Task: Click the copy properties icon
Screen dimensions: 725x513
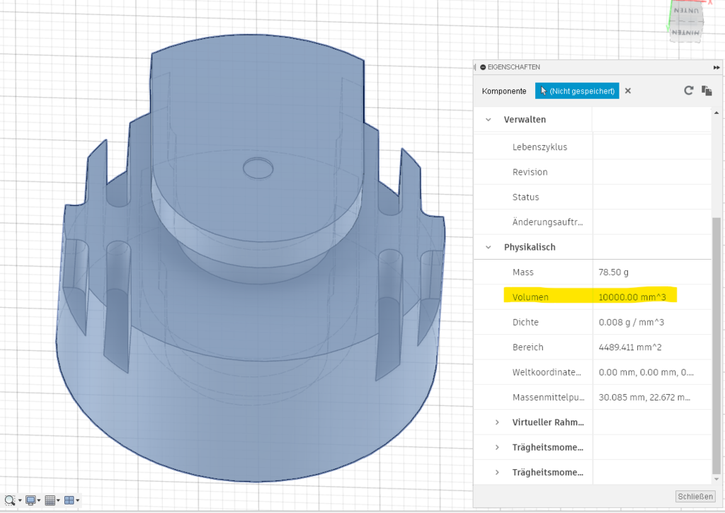Action: [706, 91]
